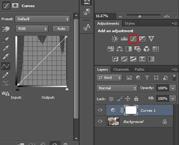Viewport: 179px width, 145px height.
Task: Select the on-image targeted adjustment hand tool
Action: pyautogui.click(x=6, y=29)
